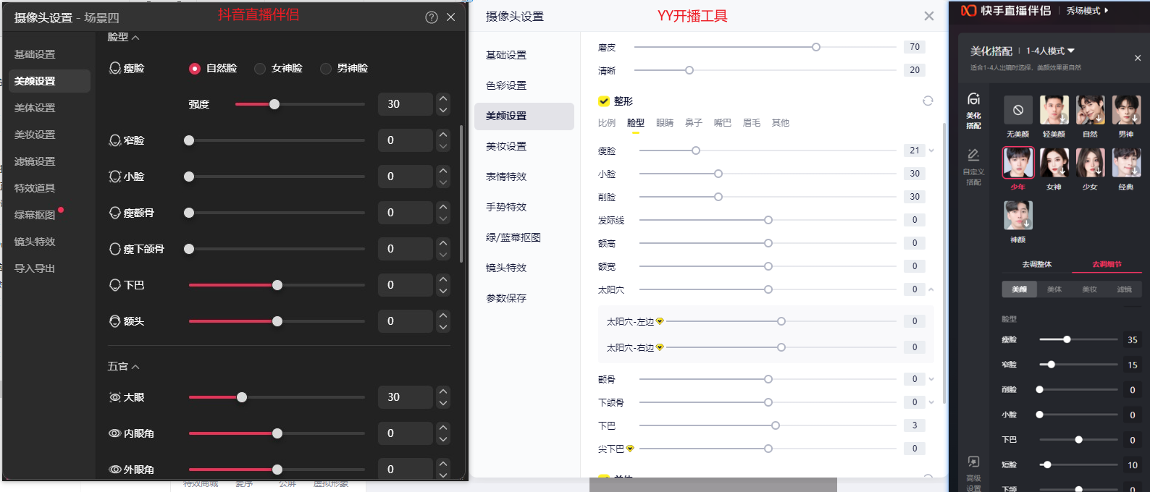The width and height of the screenshot is (1150, 492).
Task: Select the 无美颜 no-beauty preset icon
Action: click(1017, 110)
